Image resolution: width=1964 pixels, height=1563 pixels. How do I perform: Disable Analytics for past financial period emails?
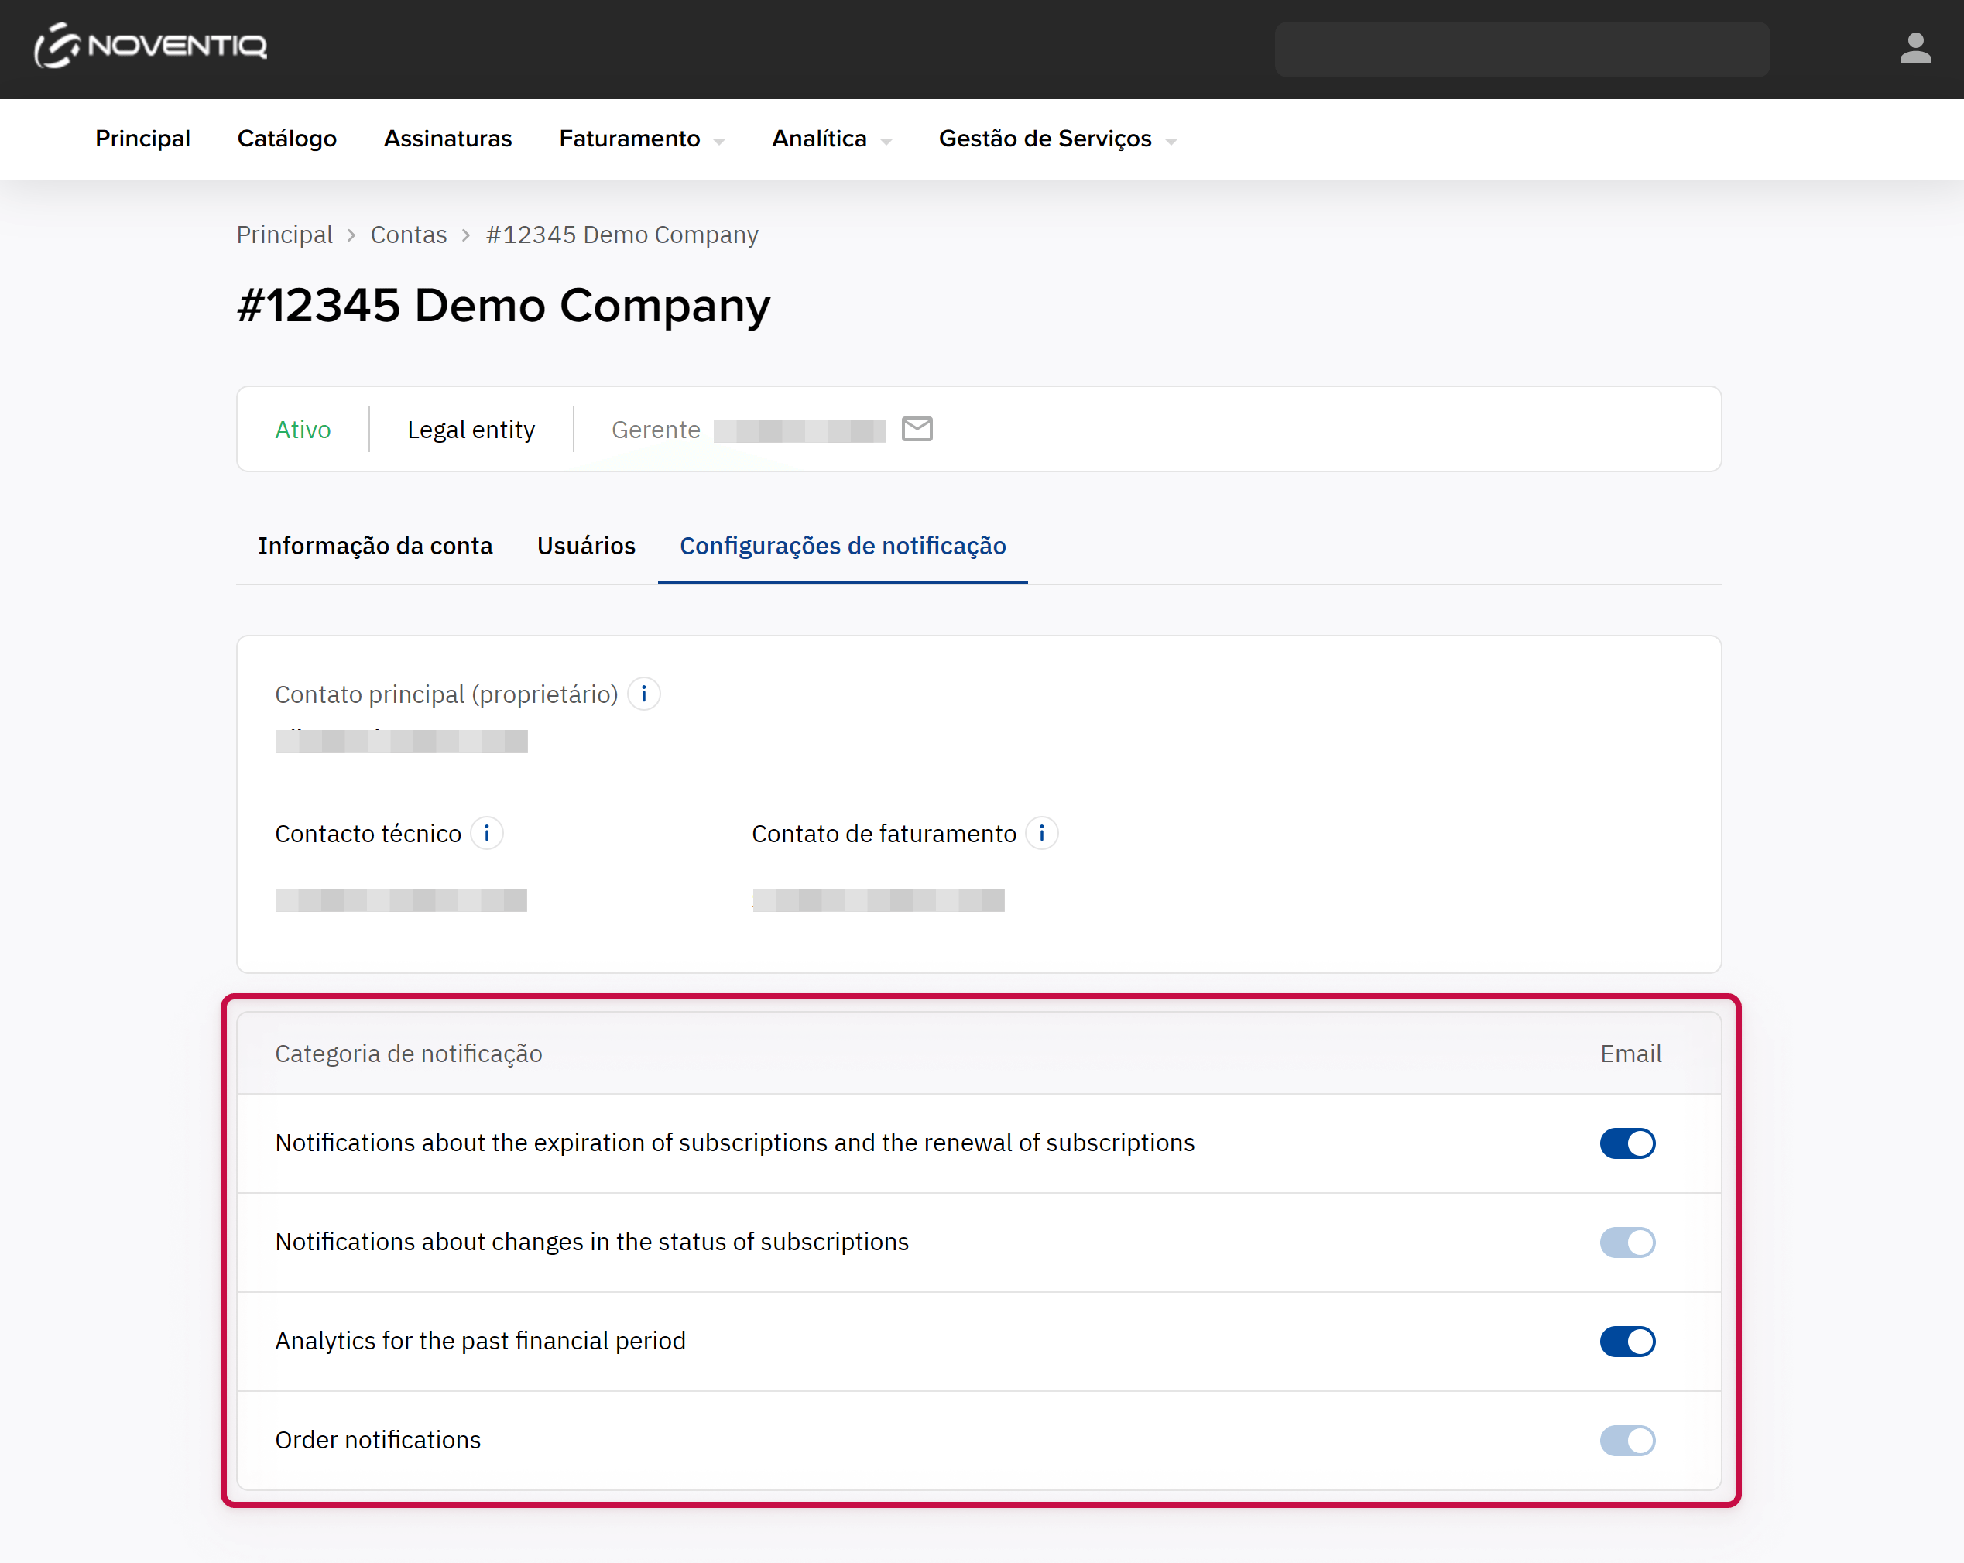(1627, 1342)
